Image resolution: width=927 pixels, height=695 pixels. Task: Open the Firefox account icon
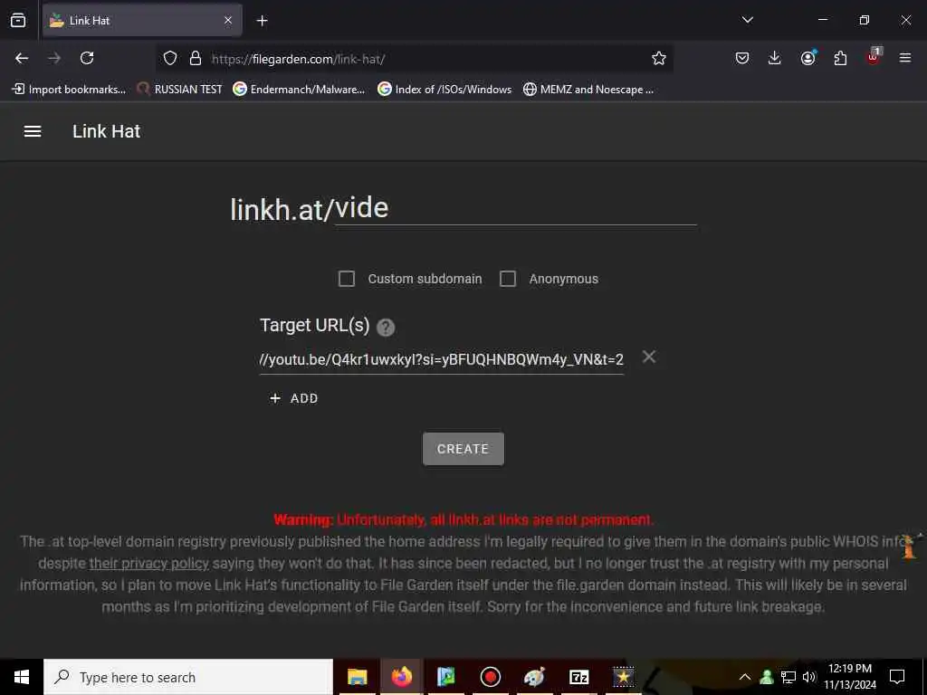[x=808, y=58]
